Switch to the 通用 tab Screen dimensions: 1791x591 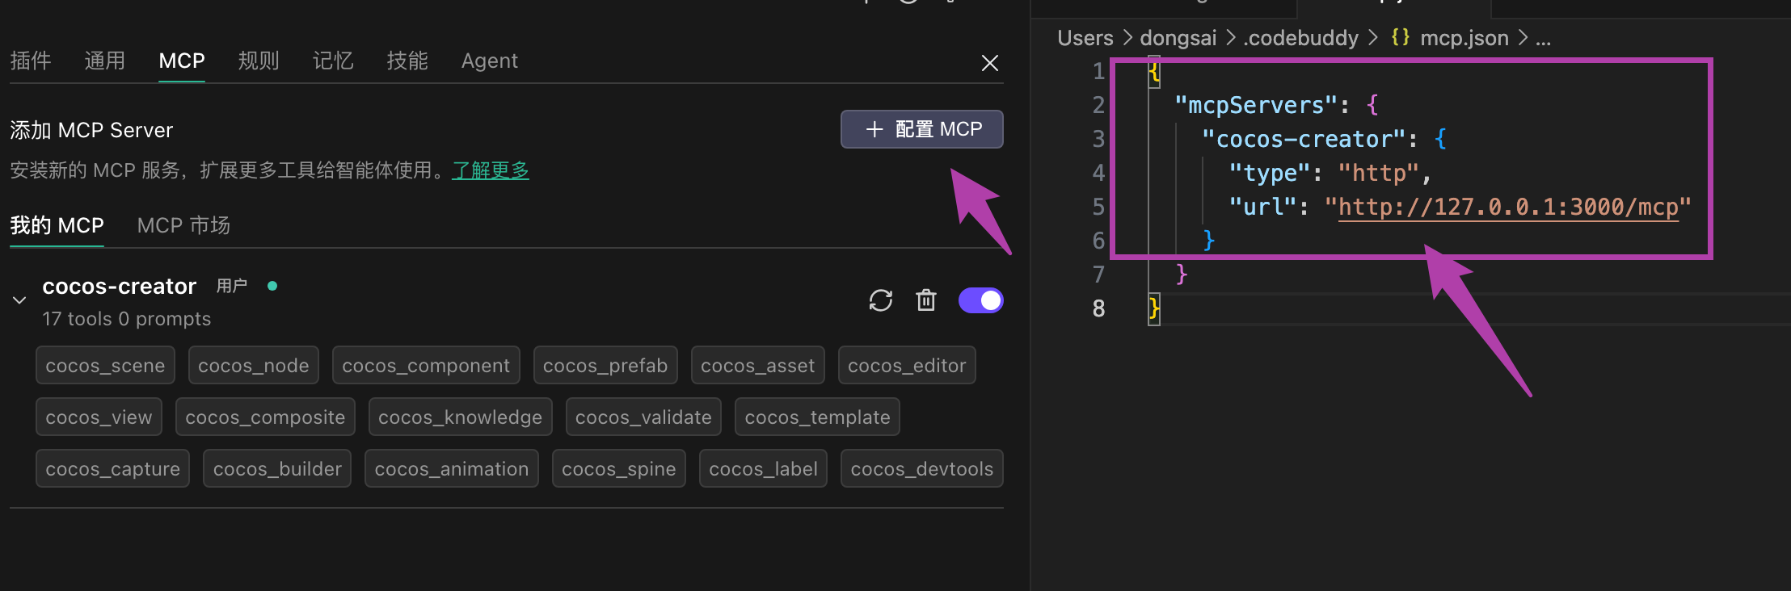click(x=105, y=61)
